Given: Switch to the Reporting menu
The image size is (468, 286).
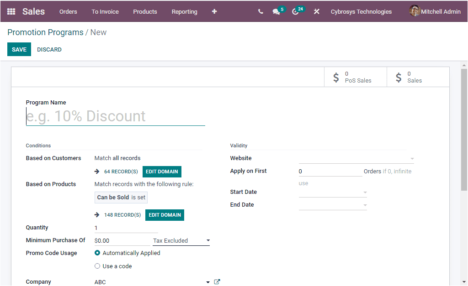Looking at the screenshot, I should pyautogui.click(x=184, y=11).
